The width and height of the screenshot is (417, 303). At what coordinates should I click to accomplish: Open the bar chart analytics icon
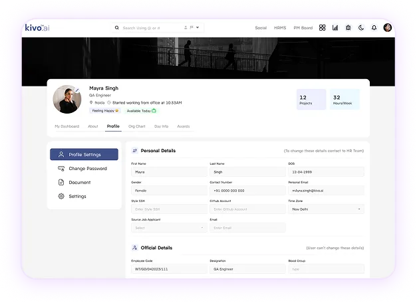(x=335, y=28)
